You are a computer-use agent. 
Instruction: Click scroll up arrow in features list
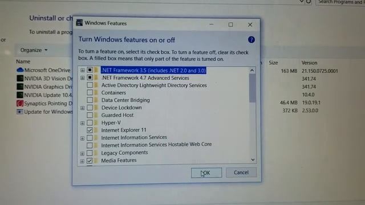[x=252, y=70]
